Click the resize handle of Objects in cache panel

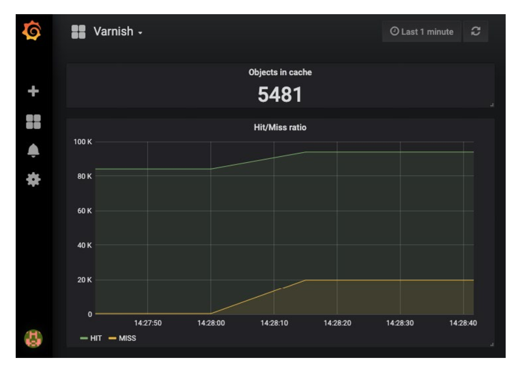[492, 105]
